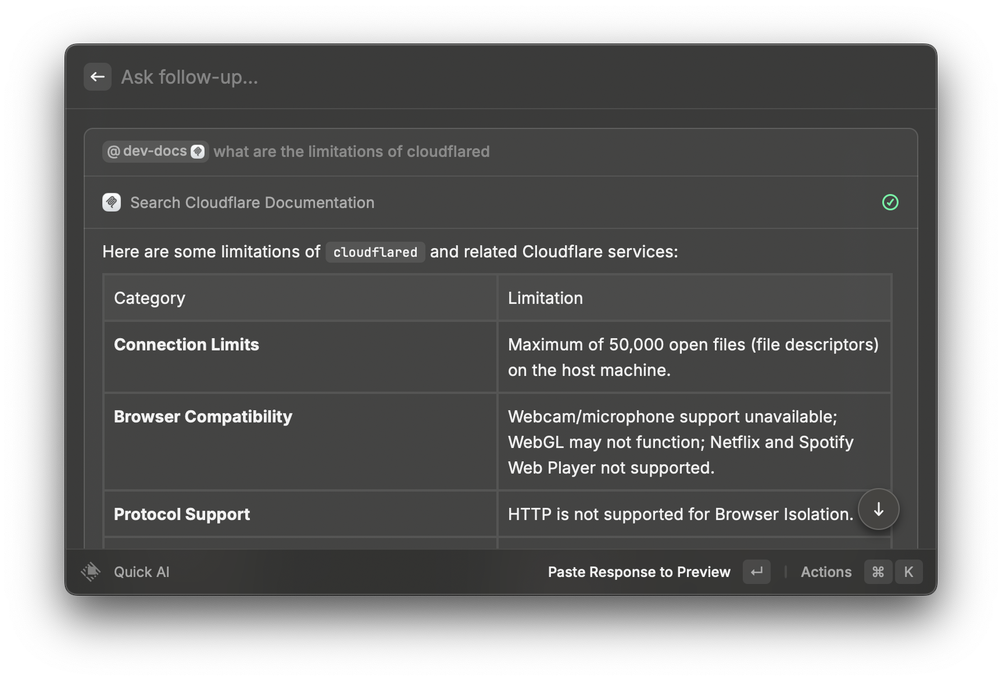
Task: Click the 'Here are some limitations of' intro text
Action: (211, 252)
